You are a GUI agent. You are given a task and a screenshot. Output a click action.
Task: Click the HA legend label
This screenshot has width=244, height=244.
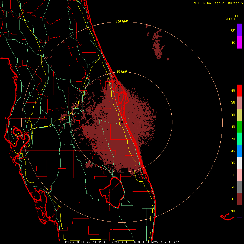click(233, 91)
